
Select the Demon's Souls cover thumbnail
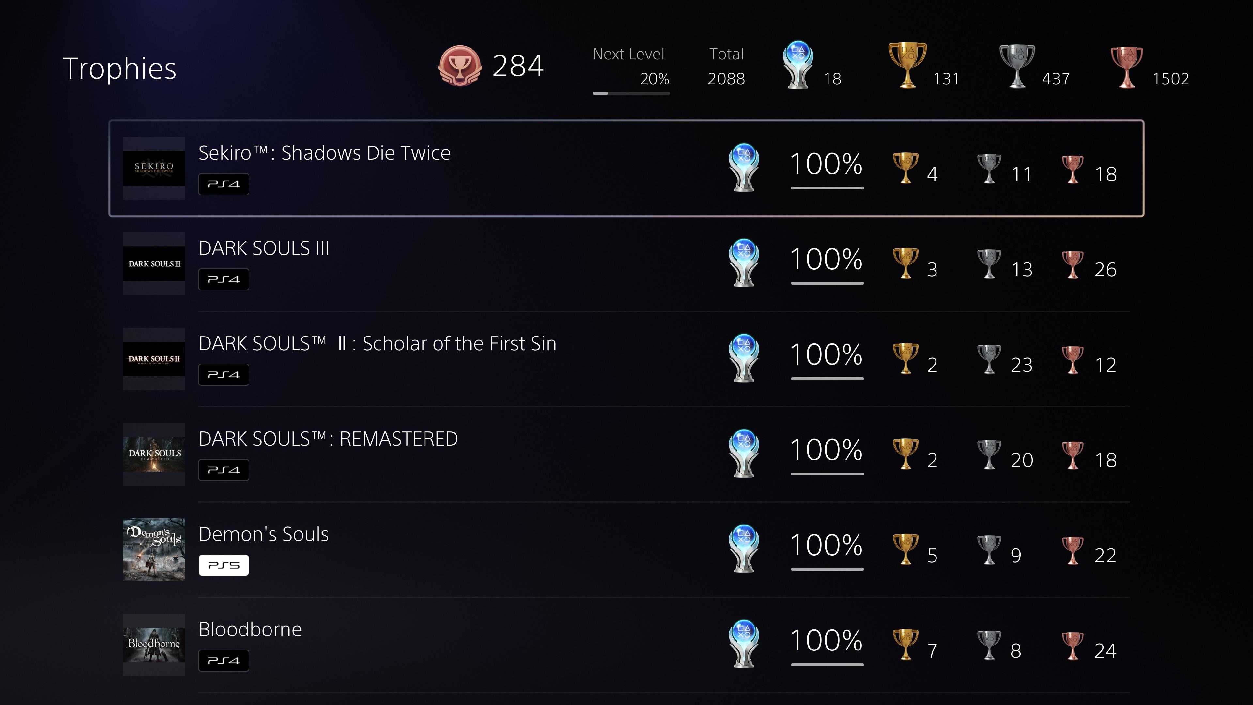pyautogui.click(x=154, y=550)
